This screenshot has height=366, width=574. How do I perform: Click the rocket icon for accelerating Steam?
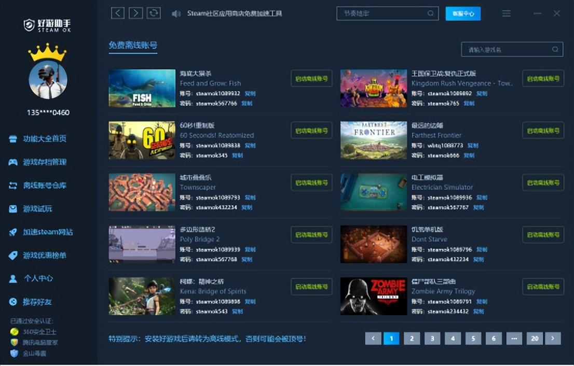point(13,232)
